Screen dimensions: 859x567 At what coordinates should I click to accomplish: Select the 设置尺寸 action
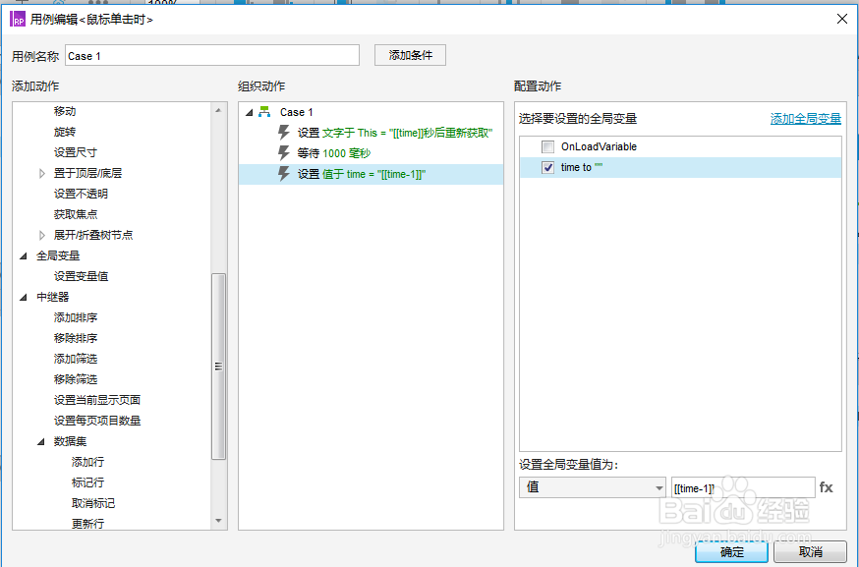75,153
